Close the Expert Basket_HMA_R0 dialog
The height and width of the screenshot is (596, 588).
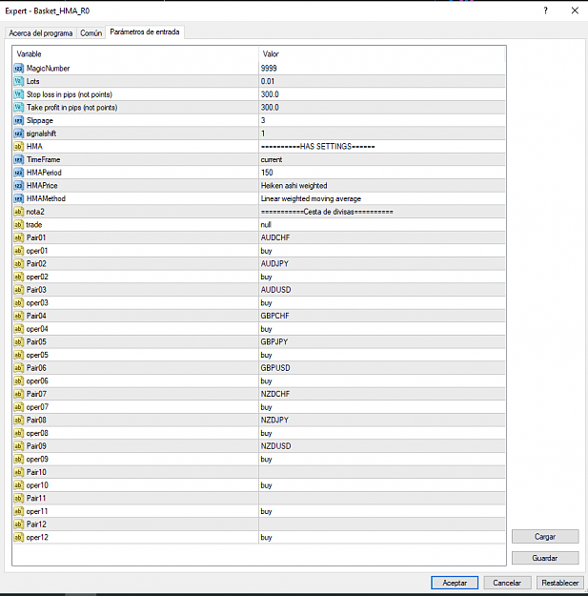click(x=575, y=10)
